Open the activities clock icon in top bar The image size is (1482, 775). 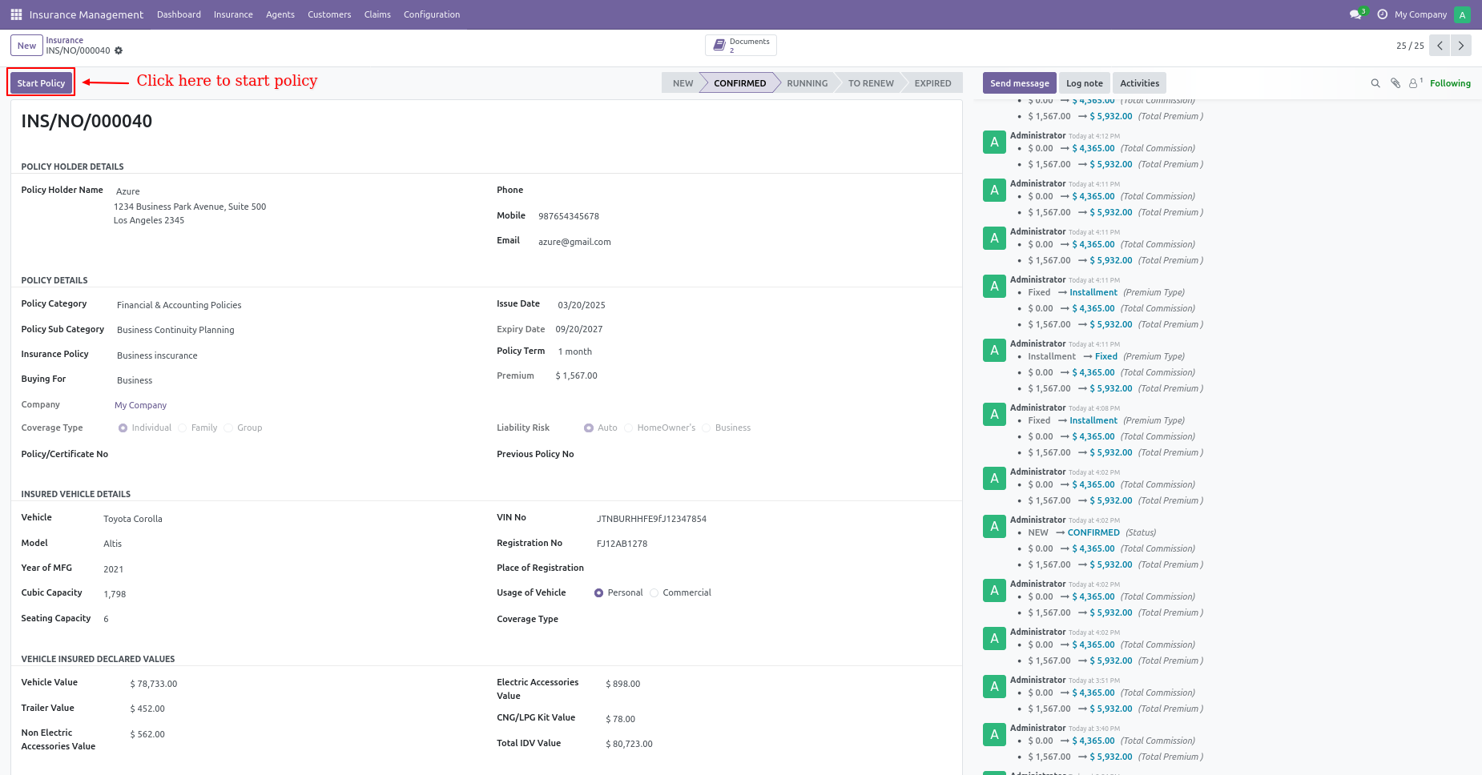(x=1382, y=14)
